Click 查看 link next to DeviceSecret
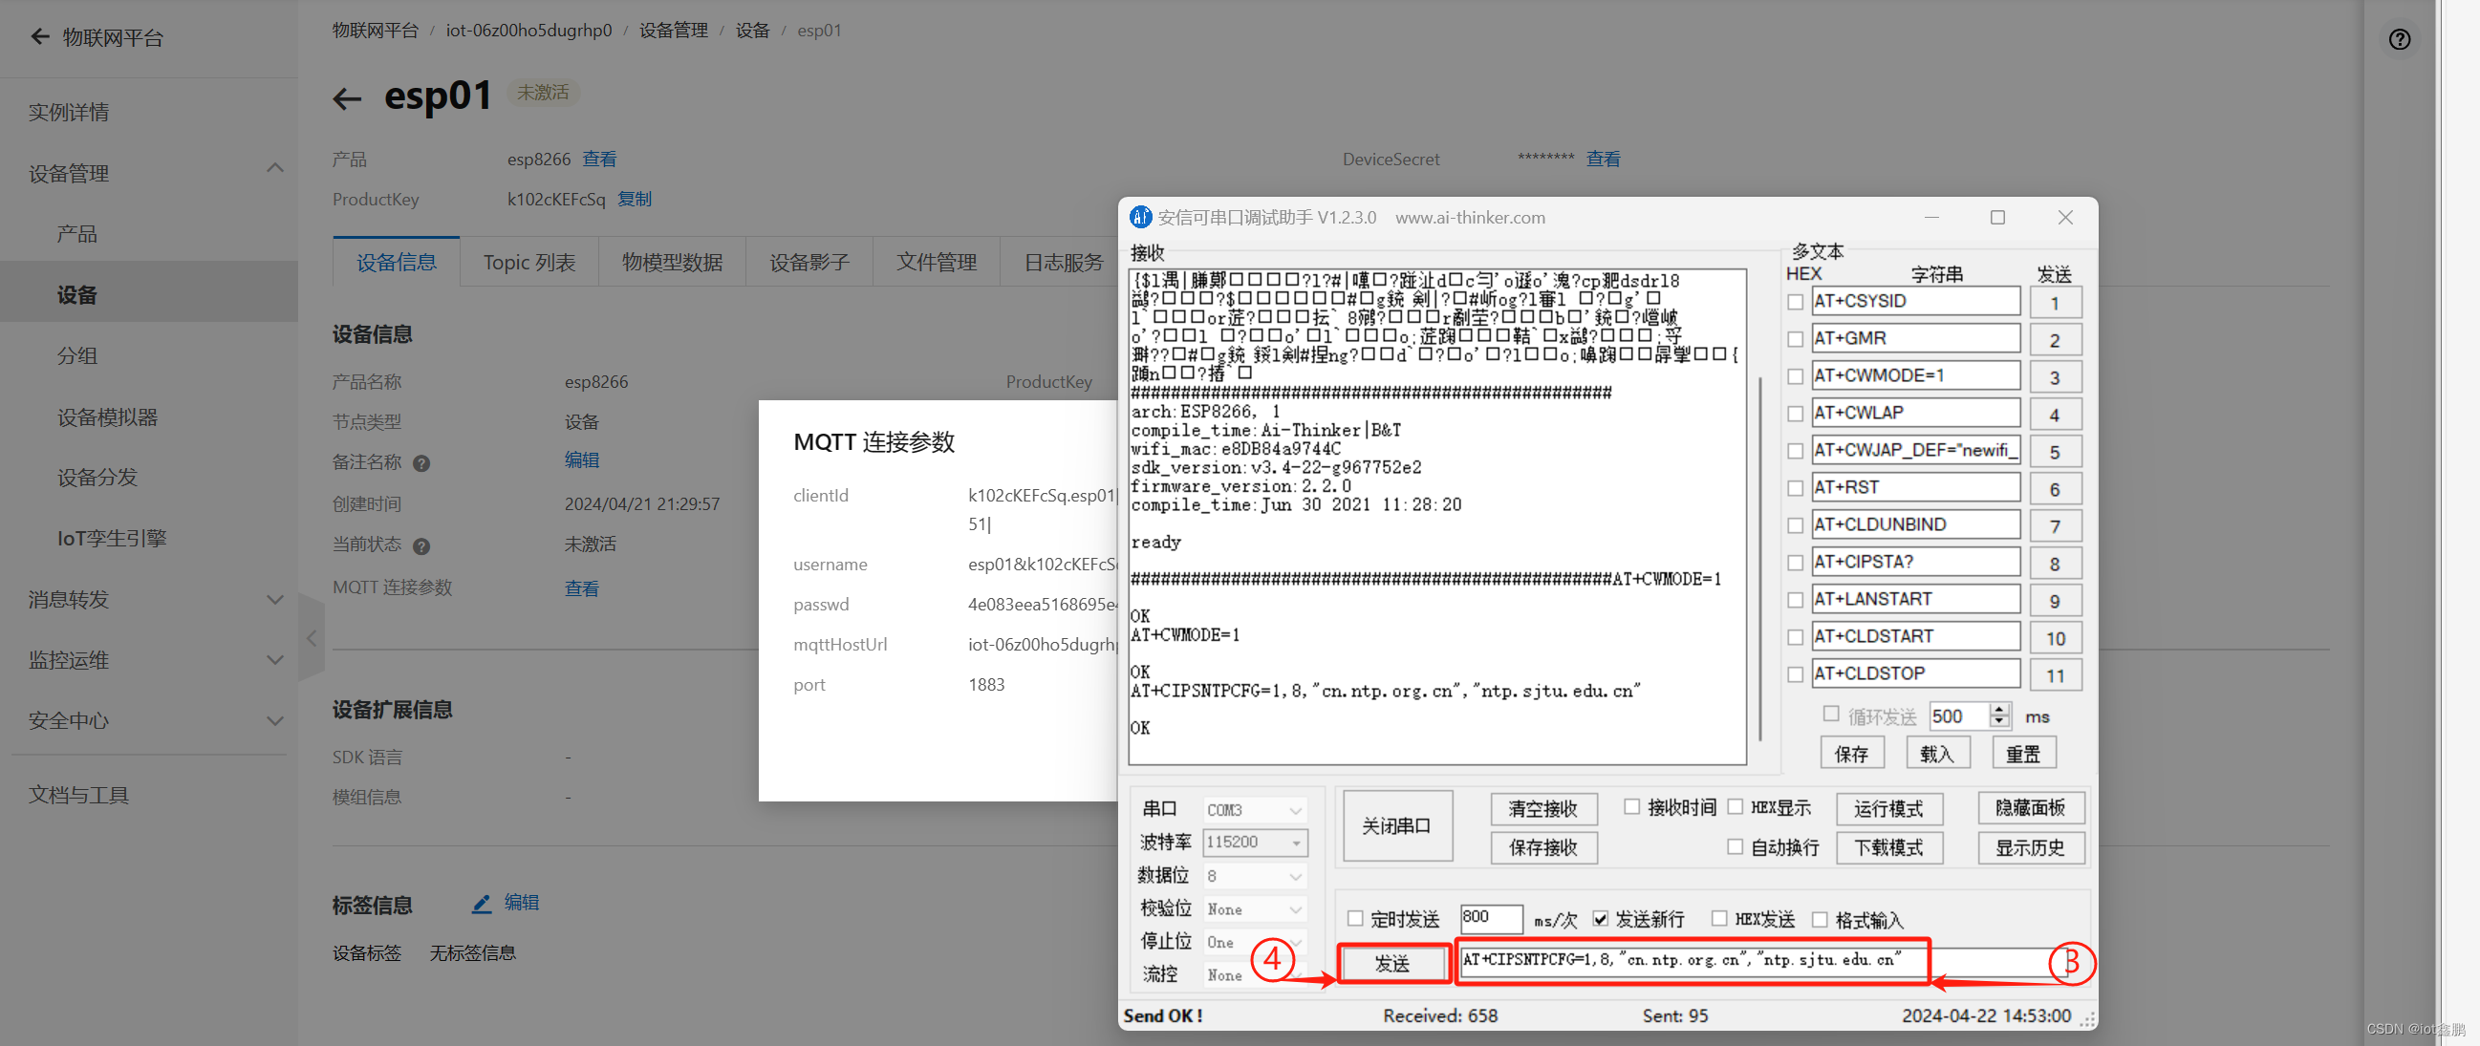This screenshot has height=1046, width=2480. (x=1603, y=159)
